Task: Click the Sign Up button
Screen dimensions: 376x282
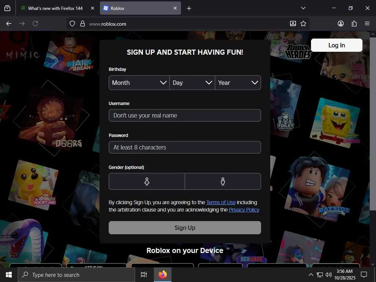Action: [x=185, y=228]
